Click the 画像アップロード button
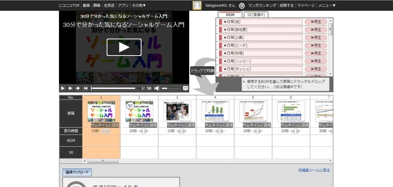 pos(77,172)
